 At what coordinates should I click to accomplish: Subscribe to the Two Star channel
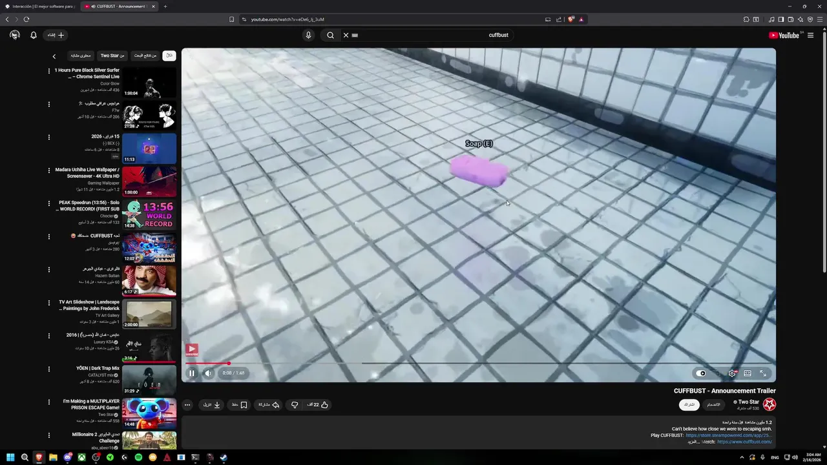(x=689, y=405)
